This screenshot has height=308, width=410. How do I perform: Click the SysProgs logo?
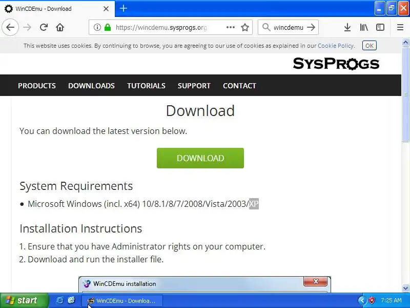336,64
